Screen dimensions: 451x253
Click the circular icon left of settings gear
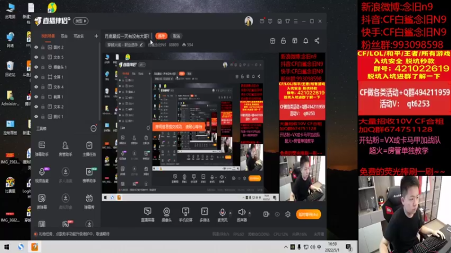[x=277, y=214]
